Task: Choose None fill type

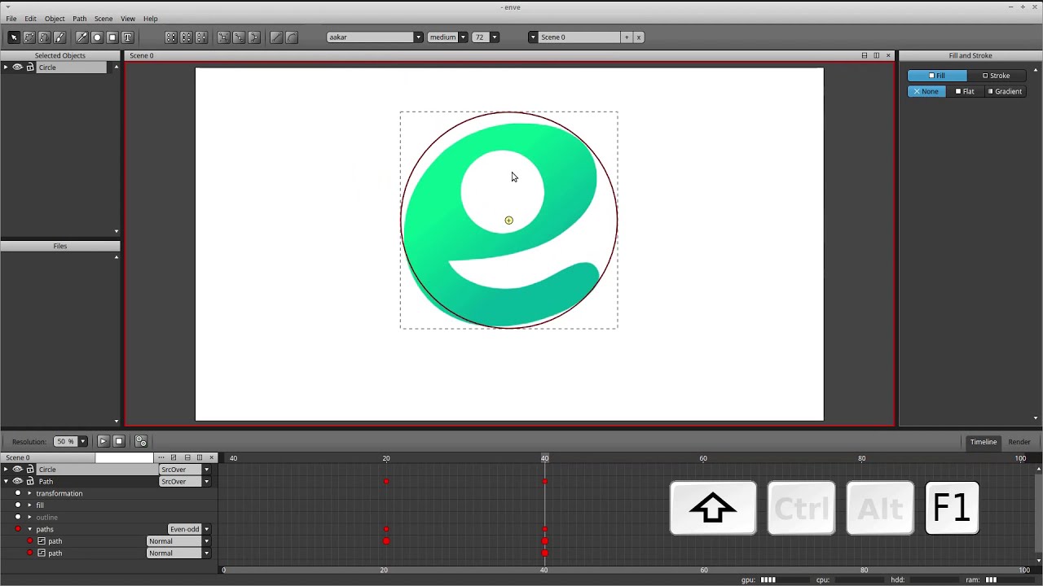Action: [926, 91]
